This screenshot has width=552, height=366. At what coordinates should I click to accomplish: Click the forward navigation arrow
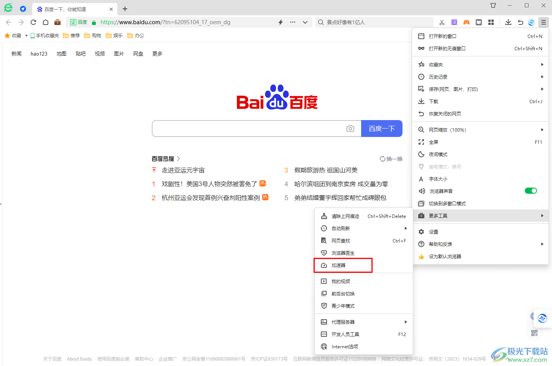click(21, 22)
